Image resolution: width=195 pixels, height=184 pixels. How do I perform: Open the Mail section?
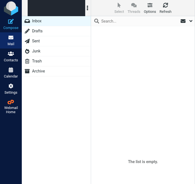(11, 40)
